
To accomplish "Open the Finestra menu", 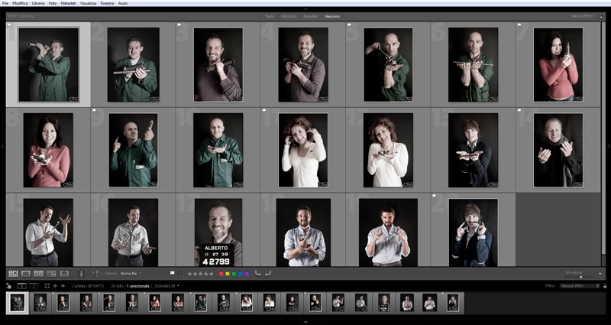I will click(x=107, y=3).
